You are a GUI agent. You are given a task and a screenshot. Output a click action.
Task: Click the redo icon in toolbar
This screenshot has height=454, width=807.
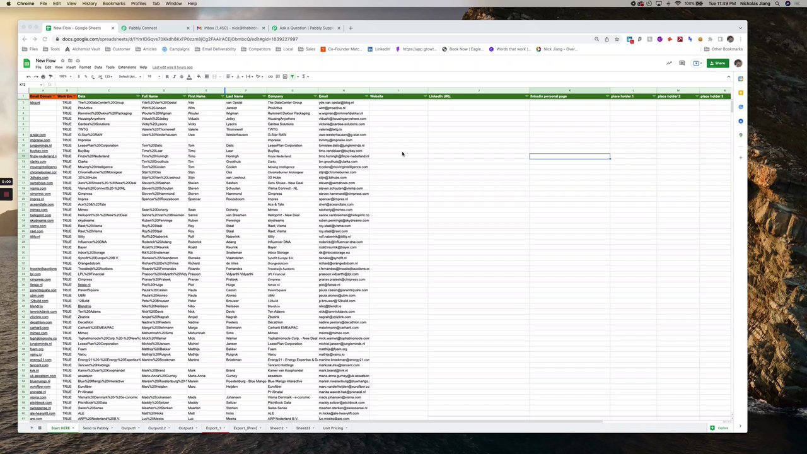[x=36, y=76]
